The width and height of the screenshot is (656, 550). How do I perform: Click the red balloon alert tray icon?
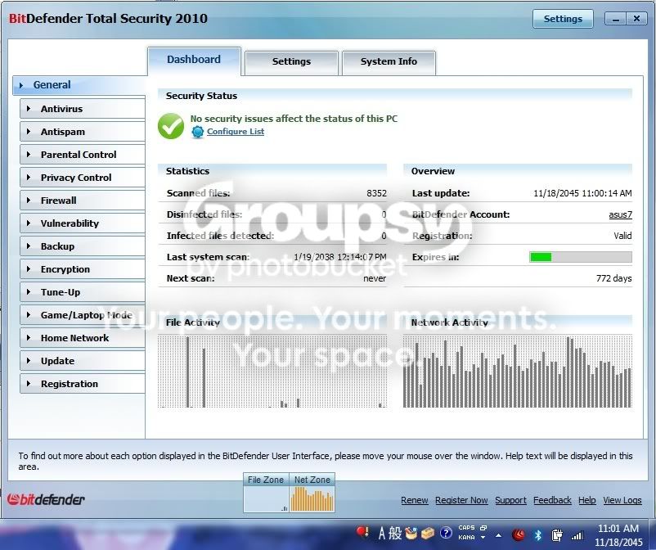tap(362, 532)
